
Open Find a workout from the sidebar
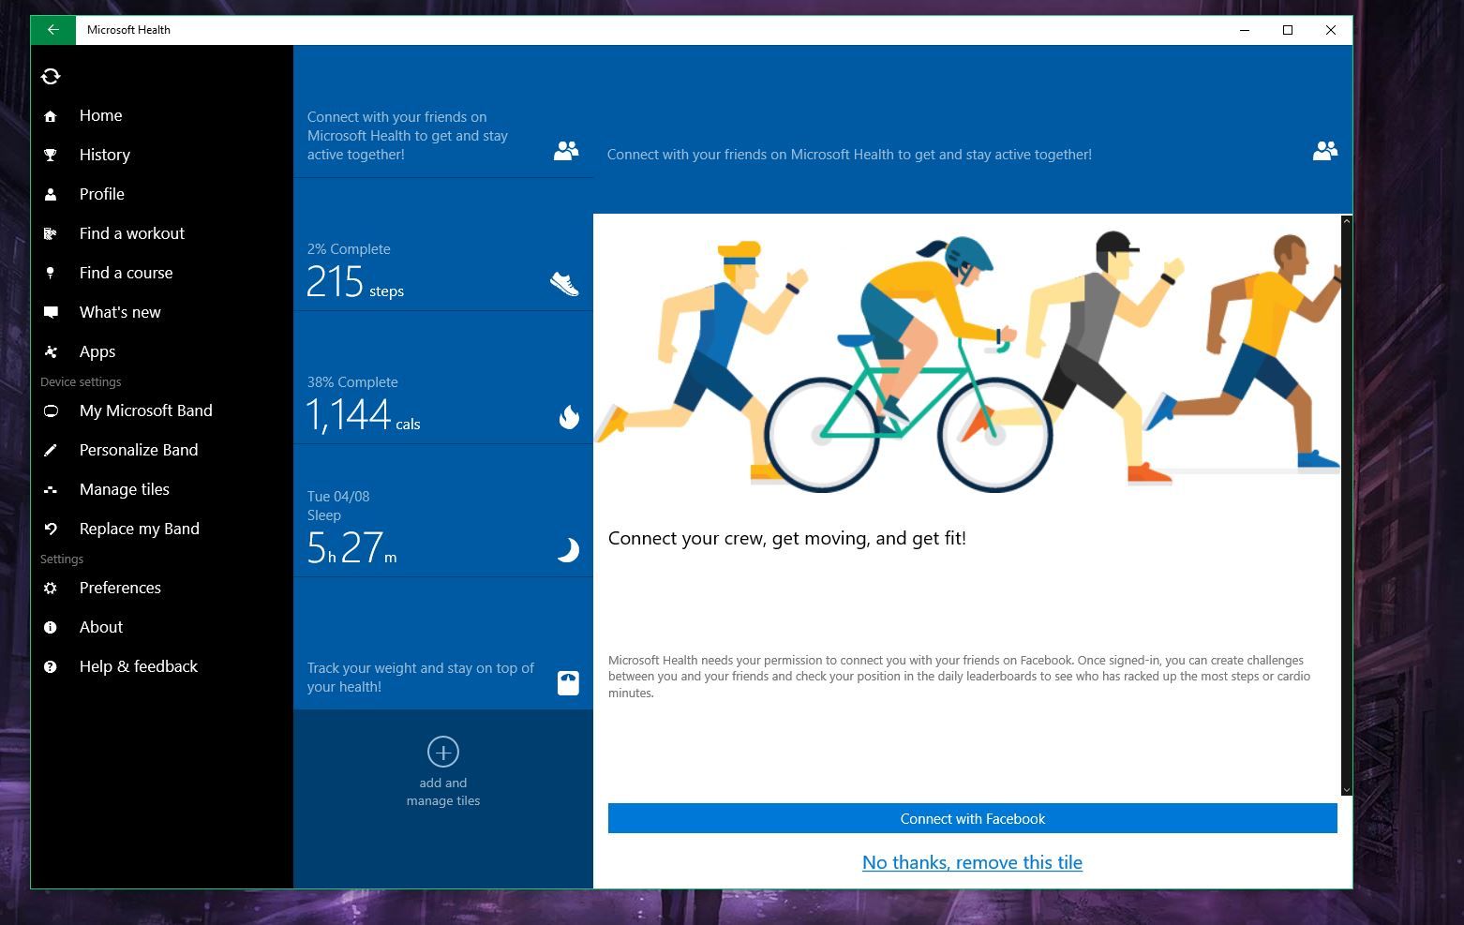point(131,233)
